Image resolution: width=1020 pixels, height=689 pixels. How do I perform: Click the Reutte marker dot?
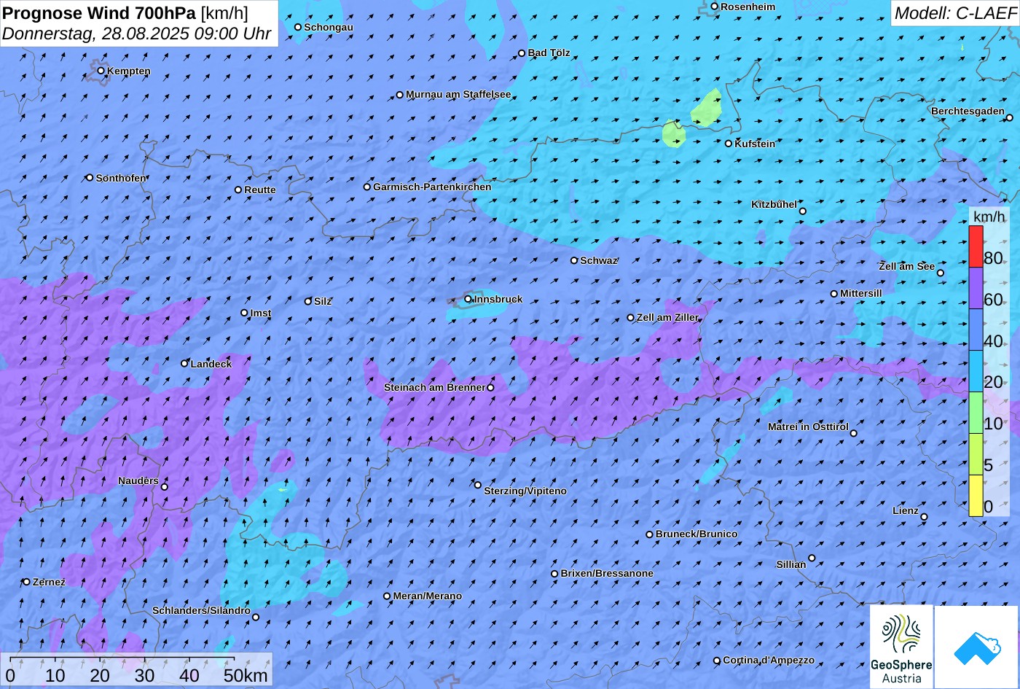238,190
